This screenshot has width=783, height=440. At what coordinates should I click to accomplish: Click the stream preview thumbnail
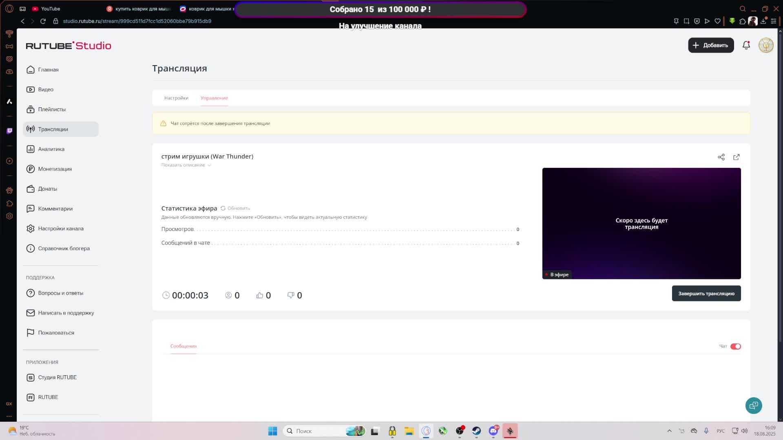tap(641, 223)
